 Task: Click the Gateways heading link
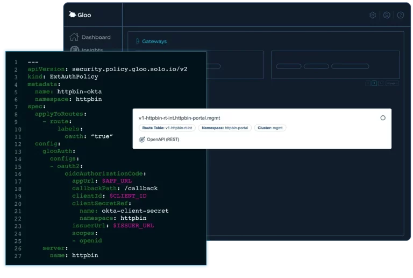click(x=154, y=41)
